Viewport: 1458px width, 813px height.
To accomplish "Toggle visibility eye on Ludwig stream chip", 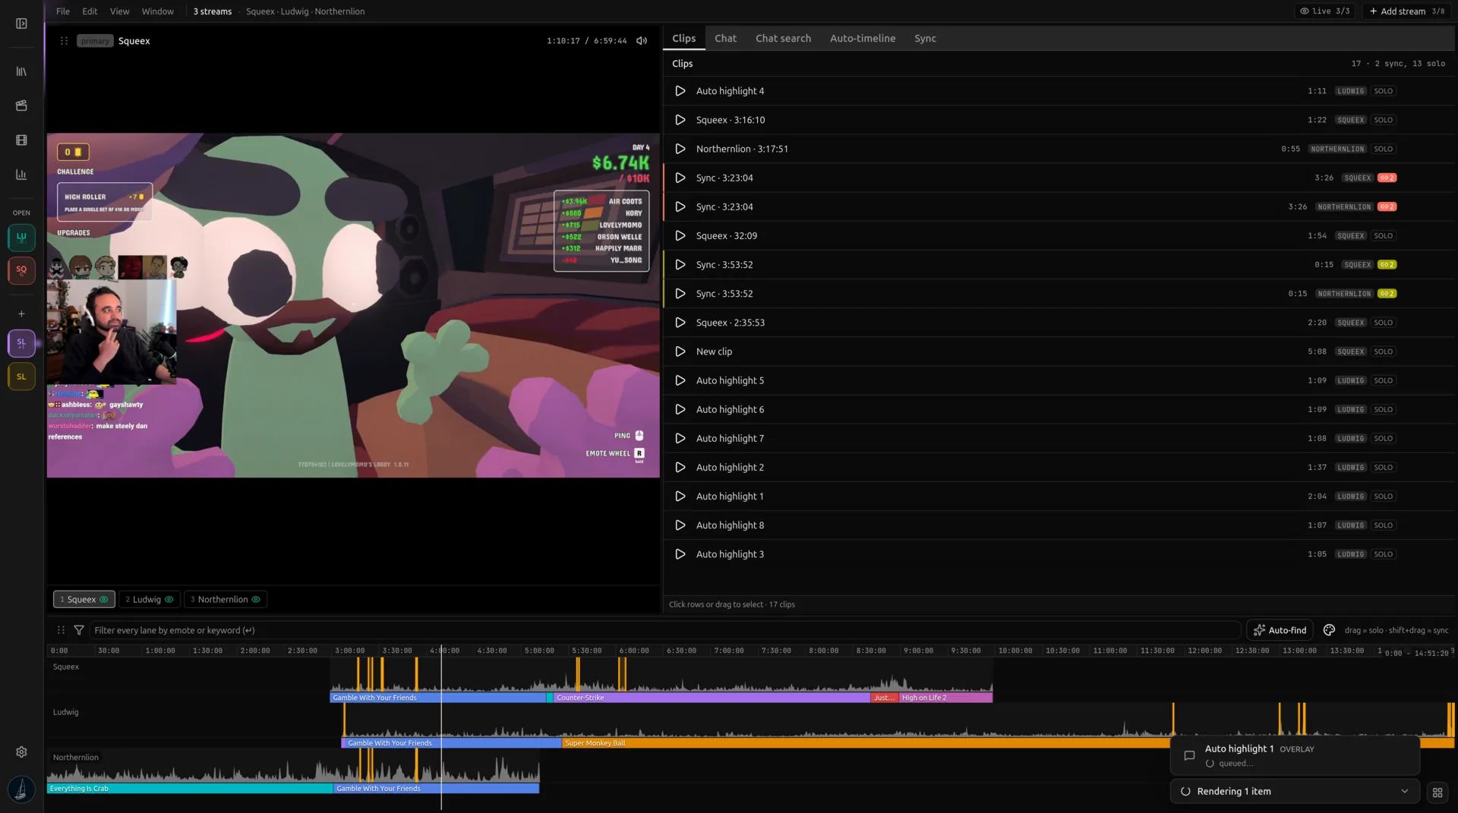I will coord(169,600).
